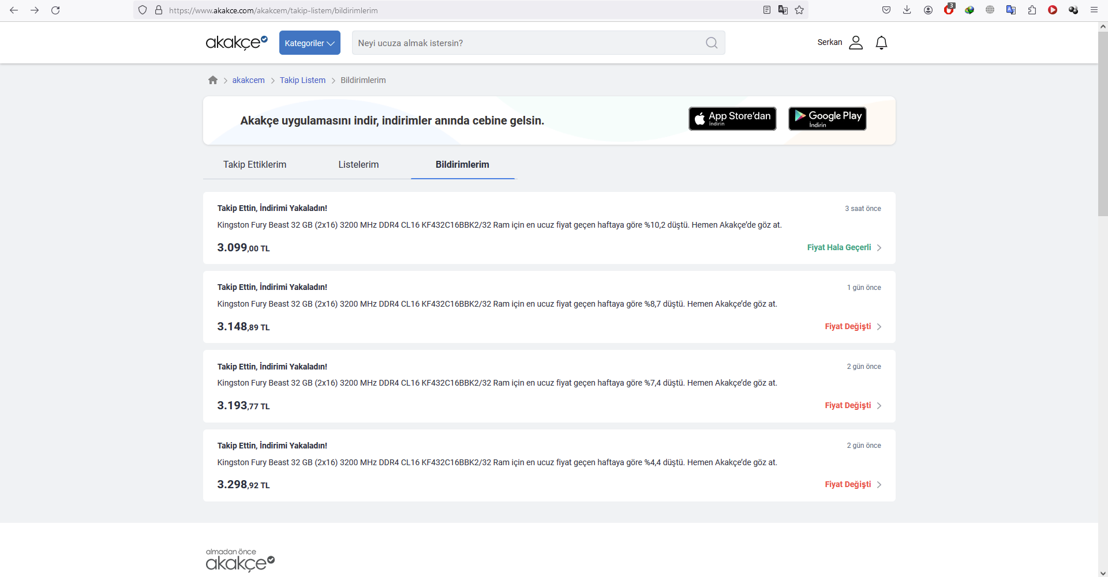The width and height of the screenshot is (1108, 577).
Task: Open the Firefox hamburger menu
Action: coord(1094,10)
